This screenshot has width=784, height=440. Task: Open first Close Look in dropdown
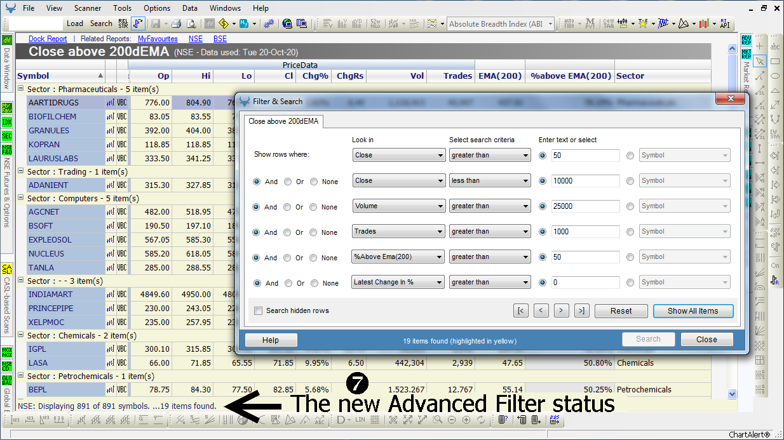398,155
